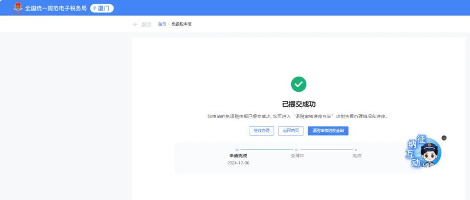Click the 完成 step label
This screenshot has width=470, height=200.
[x=357, y=156]
